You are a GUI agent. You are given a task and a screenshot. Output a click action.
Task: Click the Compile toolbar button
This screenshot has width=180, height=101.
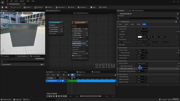[27, 7]
